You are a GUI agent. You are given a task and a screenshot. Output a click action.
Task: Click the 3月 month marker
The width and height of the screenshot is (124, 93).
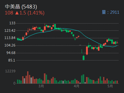[41, 86]
